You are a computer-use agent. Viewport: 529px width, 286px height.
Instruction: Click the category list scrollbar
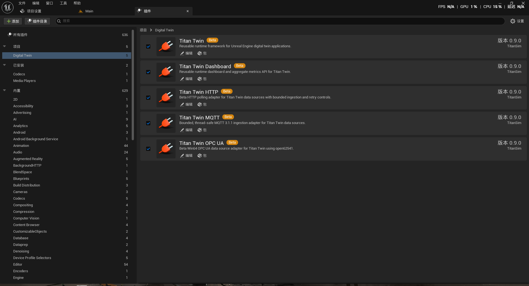click(x=133, y=85)
